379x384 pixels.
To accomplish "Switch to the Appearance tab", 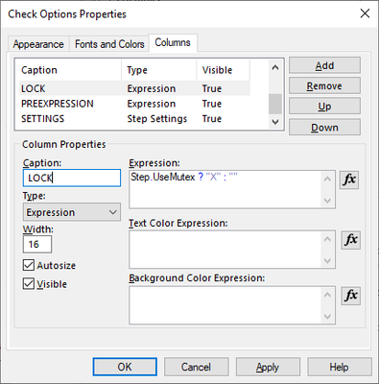I will pos(38,44).
